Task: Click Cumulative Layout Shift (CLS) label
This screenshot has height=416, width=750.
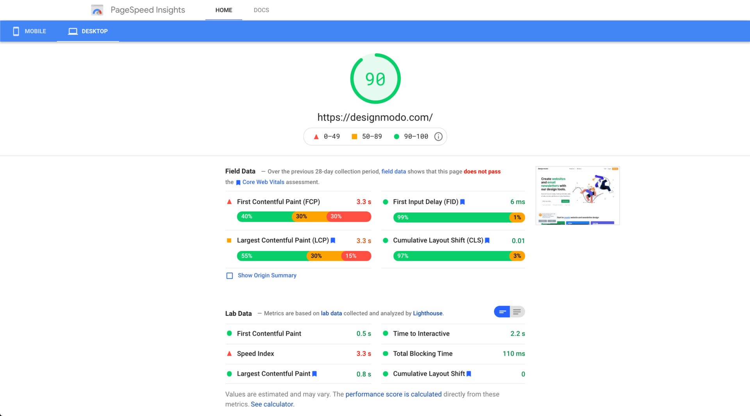Action: [438, 240]
